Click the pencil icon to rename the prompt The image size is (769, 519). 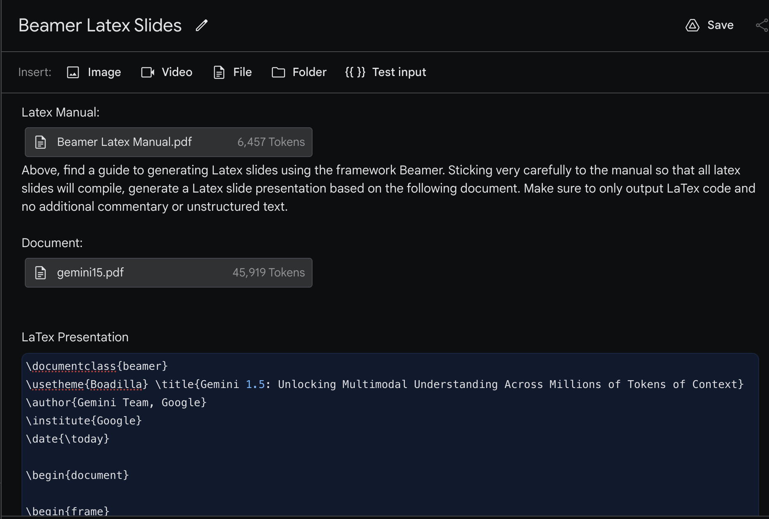pyautogui.click(x=201, y=26)
